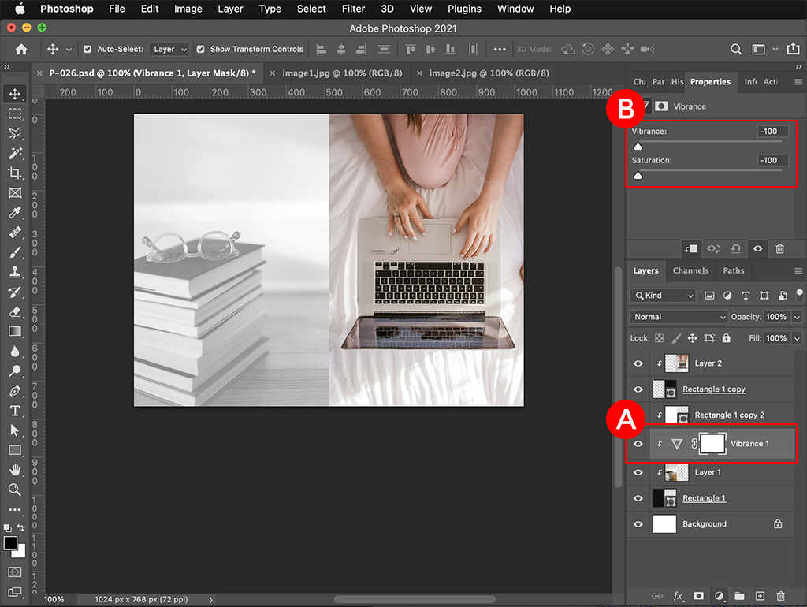Open the Layers panel flyout menu
The height and width of the screenshot is (607, 807).
pos(798,271)
